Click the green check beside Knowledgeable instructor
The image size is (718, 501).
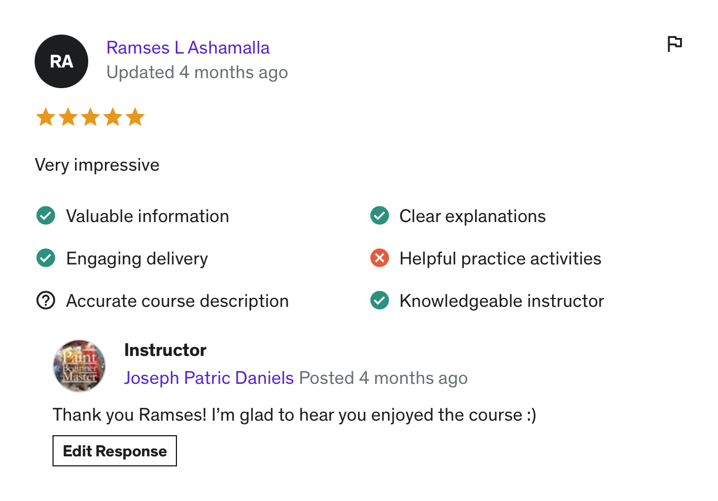pyautogui.click(x=379, y=301)
